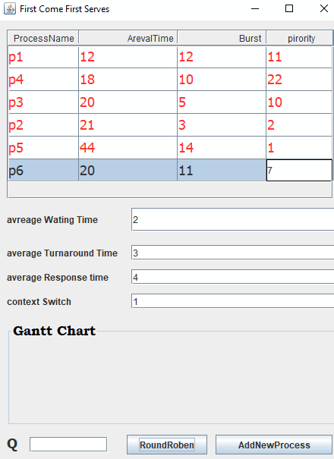
Task: Click the average Turnaround Time field
Action: (x=233, y=253)
